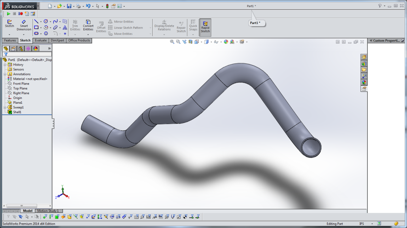The height and width of the screenshot is (228, 407).
Task: Open the ConfigurationManager tab icon
Action: [21, 49]
